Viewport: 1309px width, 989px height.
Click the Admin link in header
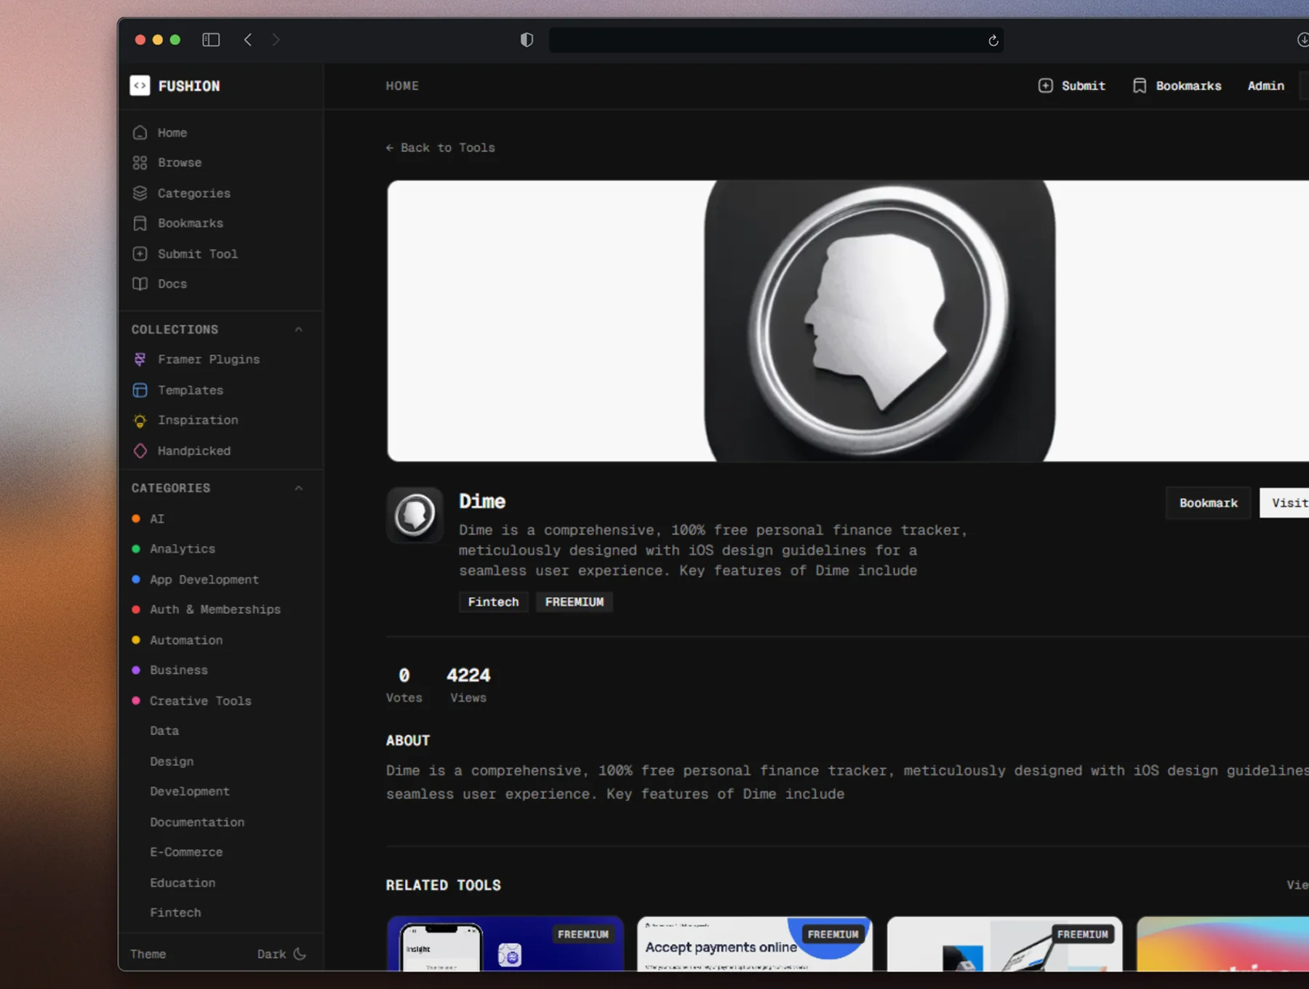[1266, 86]
